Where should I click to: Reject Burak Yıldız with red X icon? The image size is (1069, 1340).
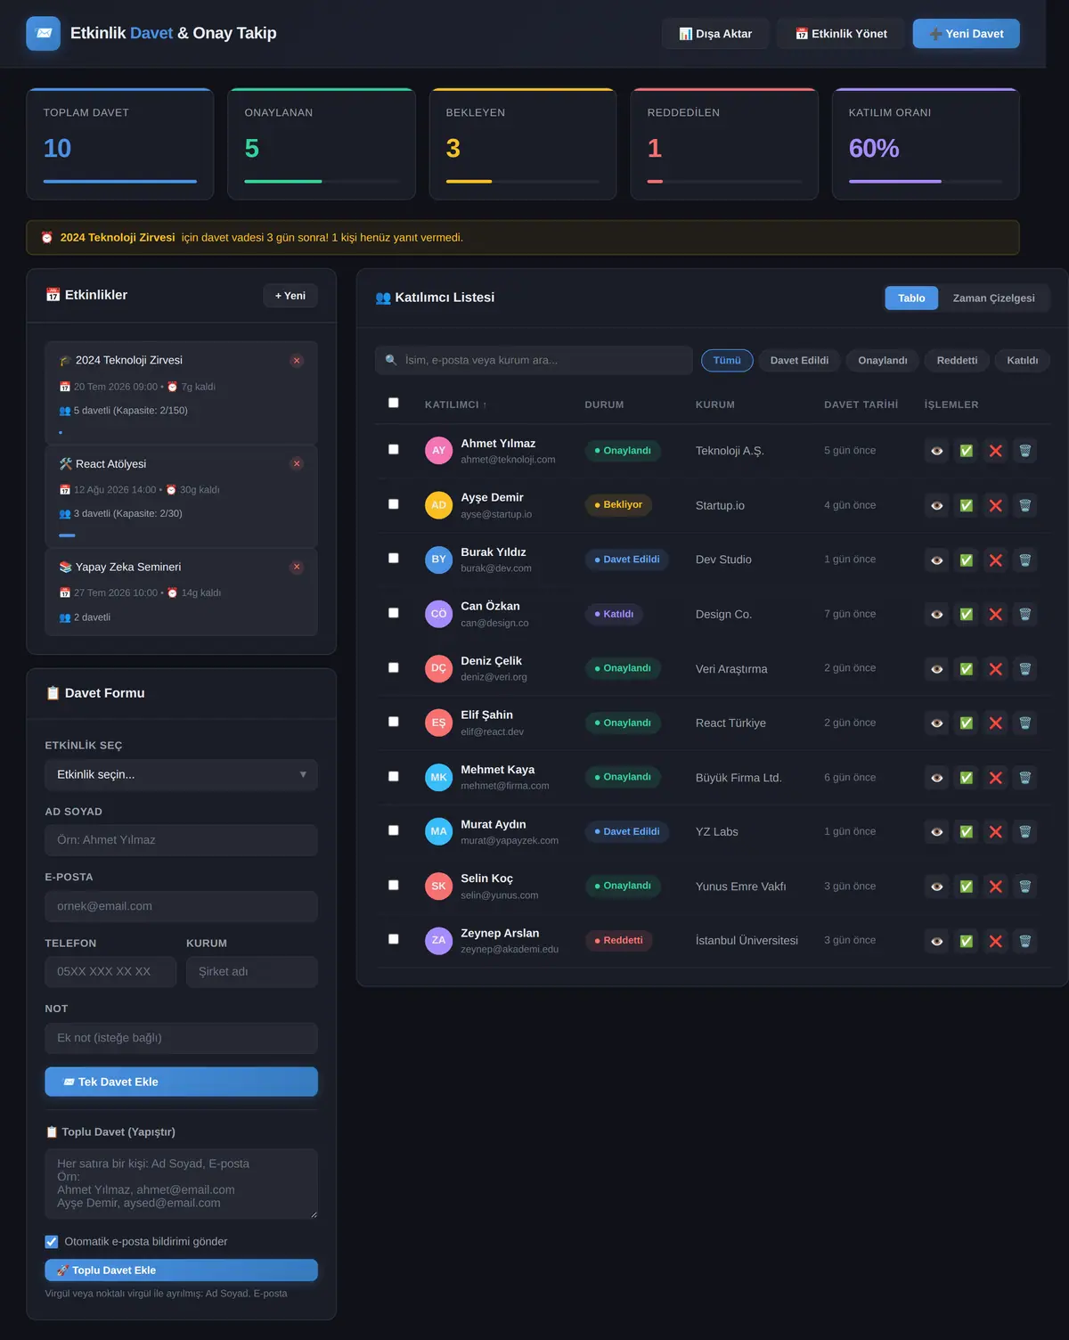point(995,560)
